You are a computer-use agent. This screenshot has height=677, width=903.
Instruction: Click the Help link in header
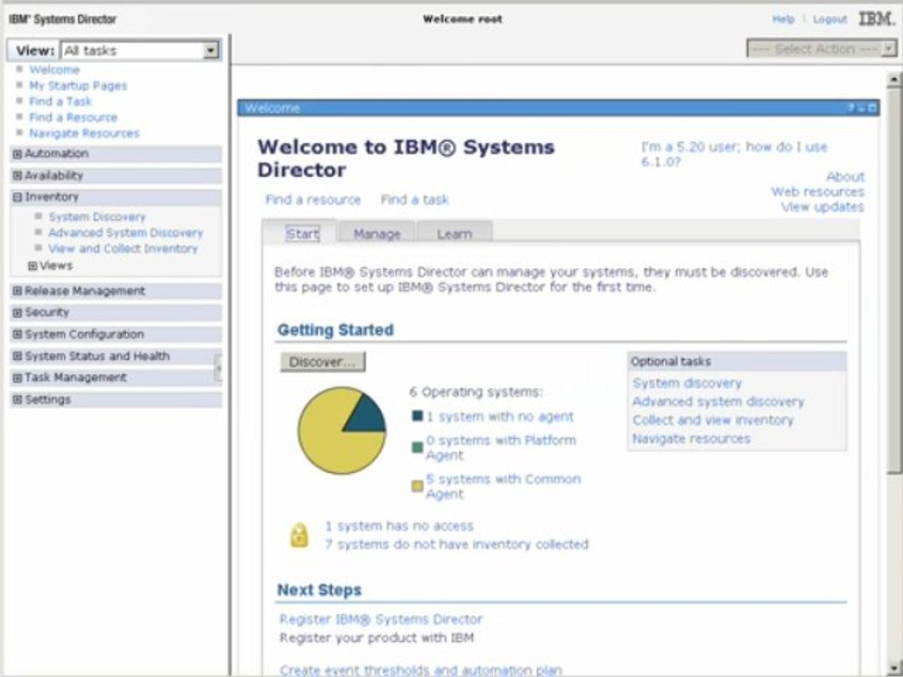pos(784,19)
